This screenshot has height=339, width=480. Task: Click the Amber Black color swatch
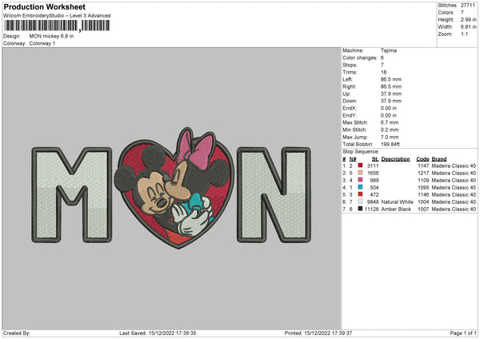(360, 209)
